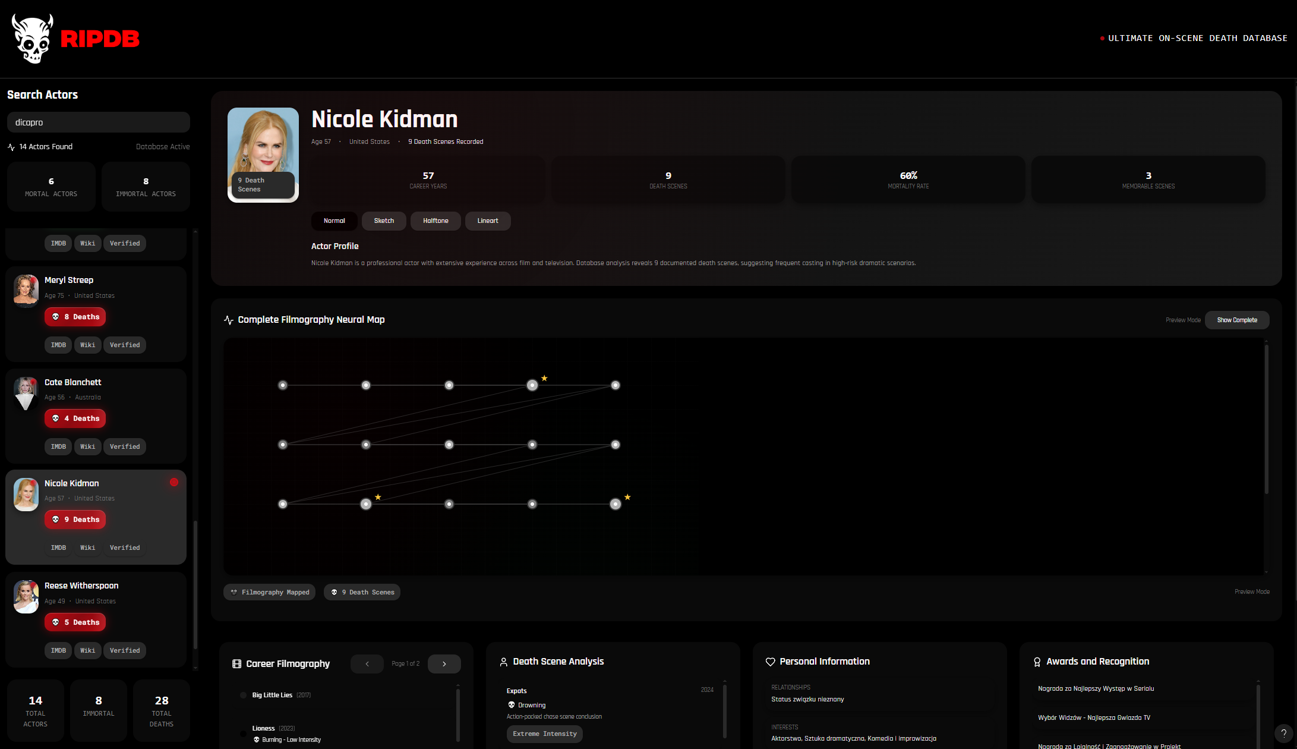Screen dimensions: 1297x749
Task: Click the starred node in top filmography row
Action: 532,385
